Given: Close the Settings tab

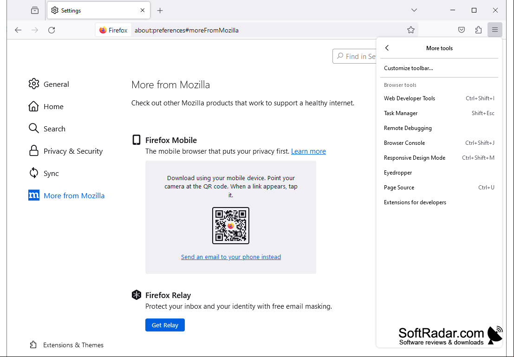Looking at the screenshot, I should click(143, 10).
